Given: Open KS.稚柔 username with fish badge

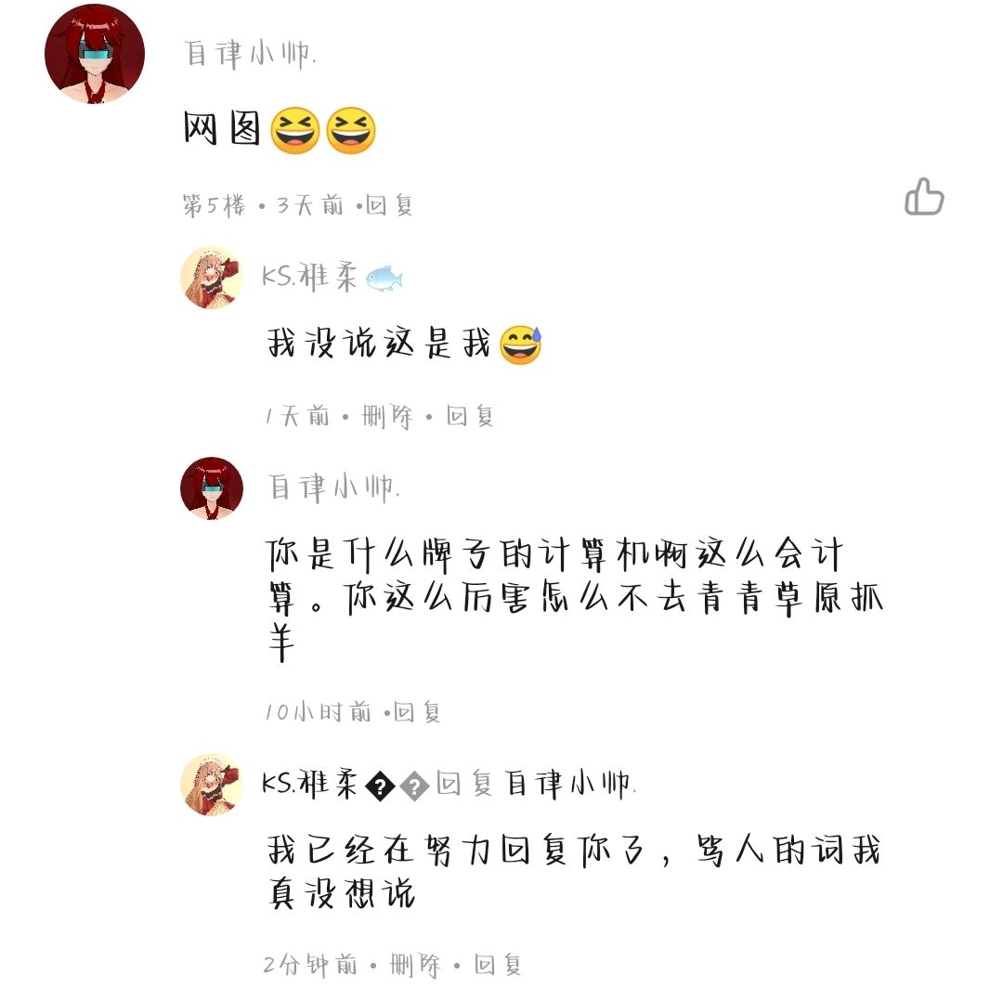Looking at the screenshot, I should tap(309, 278).
